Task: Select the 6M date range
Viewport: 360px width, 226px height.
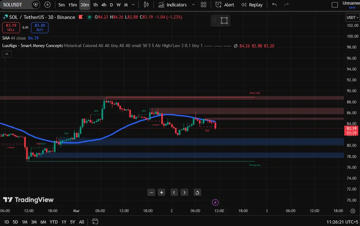Action: tap(43, 222)
